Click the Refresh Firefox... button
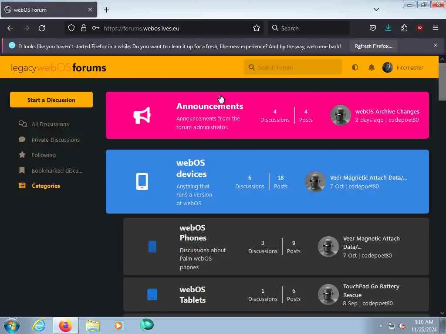The width and height of the screenshot is (446, 334). click(x=373, y=46)
